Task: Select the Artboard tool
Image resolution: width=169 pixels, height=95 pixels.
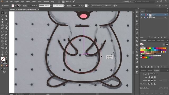Action: (2, 52)
